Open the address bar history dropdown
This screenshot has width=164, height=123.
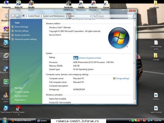pyautogui.click(x=91, y=16)
